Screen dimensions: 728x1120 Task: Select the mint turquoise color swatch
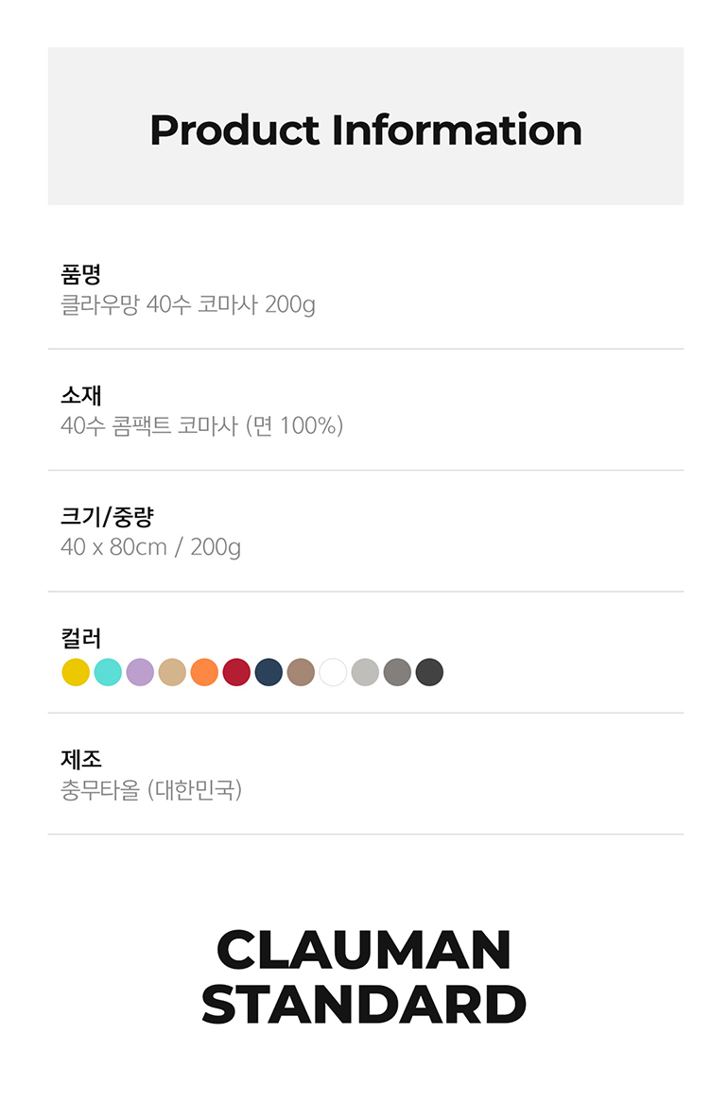pos(108,672)
